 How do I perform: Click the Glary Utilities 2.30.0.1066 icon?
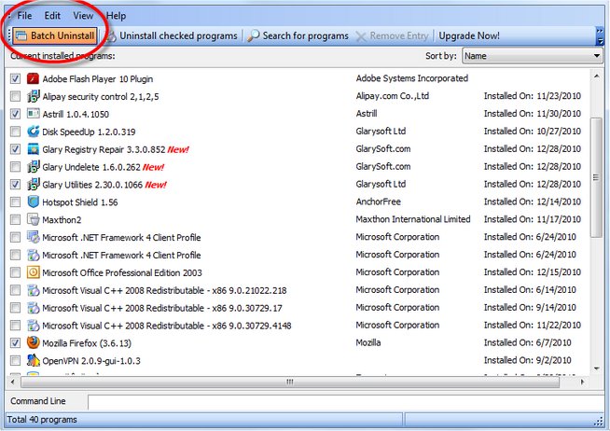tap(33, 184)
